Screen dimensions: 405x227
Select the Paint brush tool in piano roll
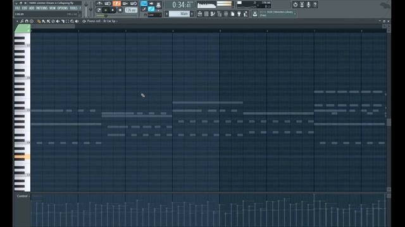tap(44, 21)
